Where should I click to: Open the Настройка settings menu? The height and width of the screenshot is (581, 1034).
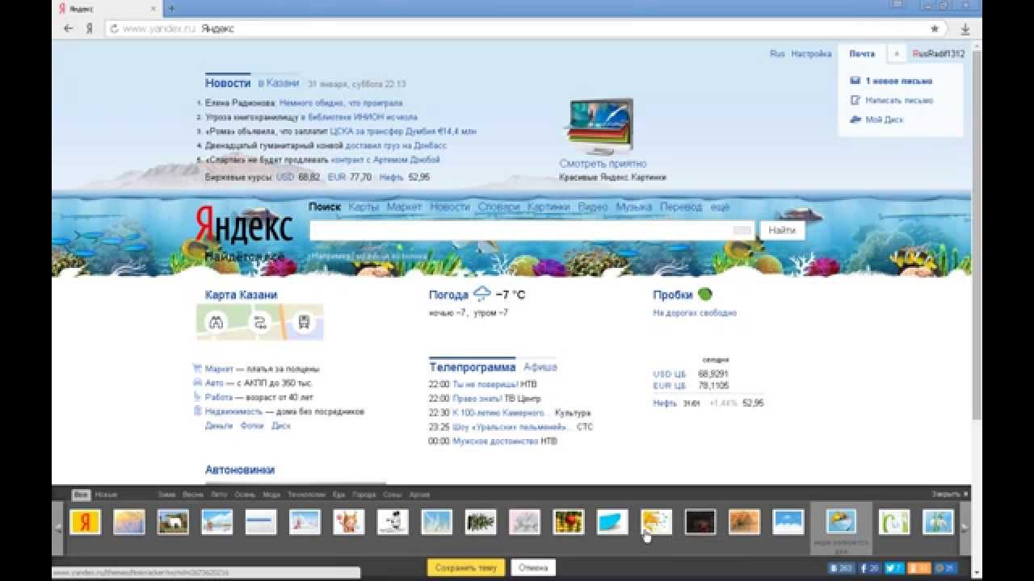pos(811,54)
